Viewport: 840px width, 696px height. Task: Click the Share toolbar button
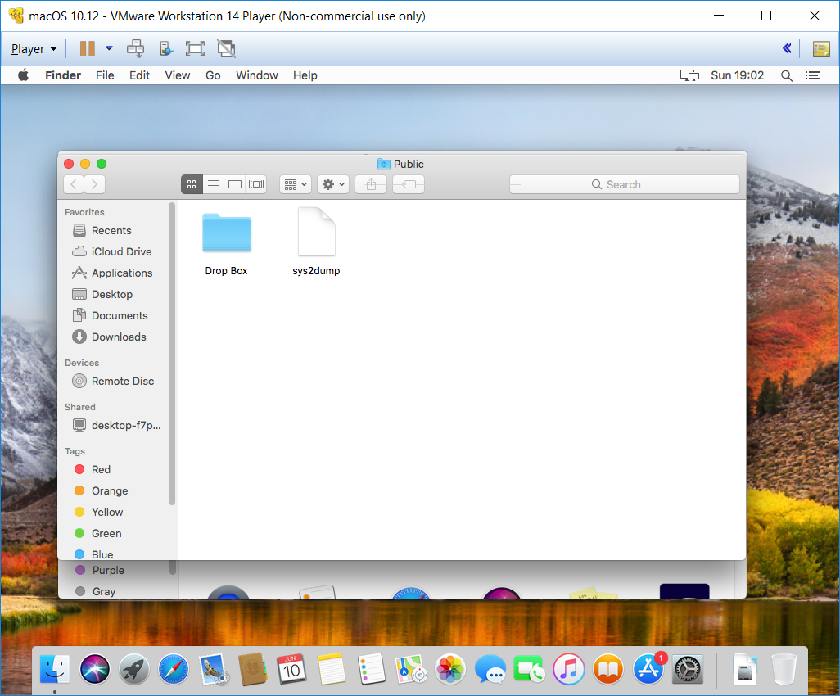[x=371, y=184]
